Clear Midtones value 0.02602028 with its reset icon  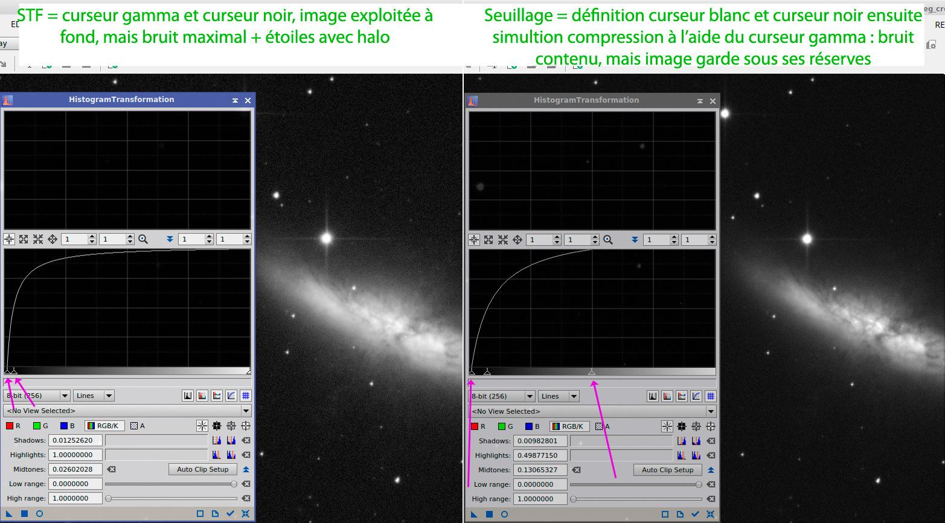click(111, 469)
